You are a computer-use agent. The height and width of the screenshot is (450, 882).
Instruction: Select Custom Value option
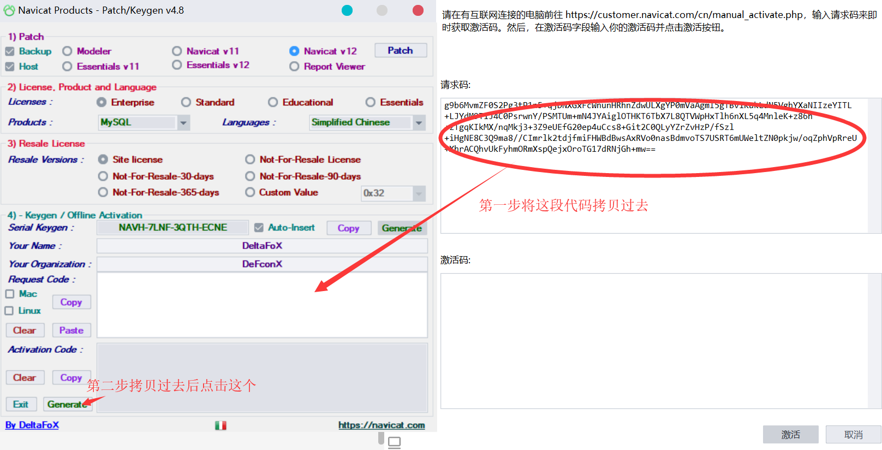[250, 192]
